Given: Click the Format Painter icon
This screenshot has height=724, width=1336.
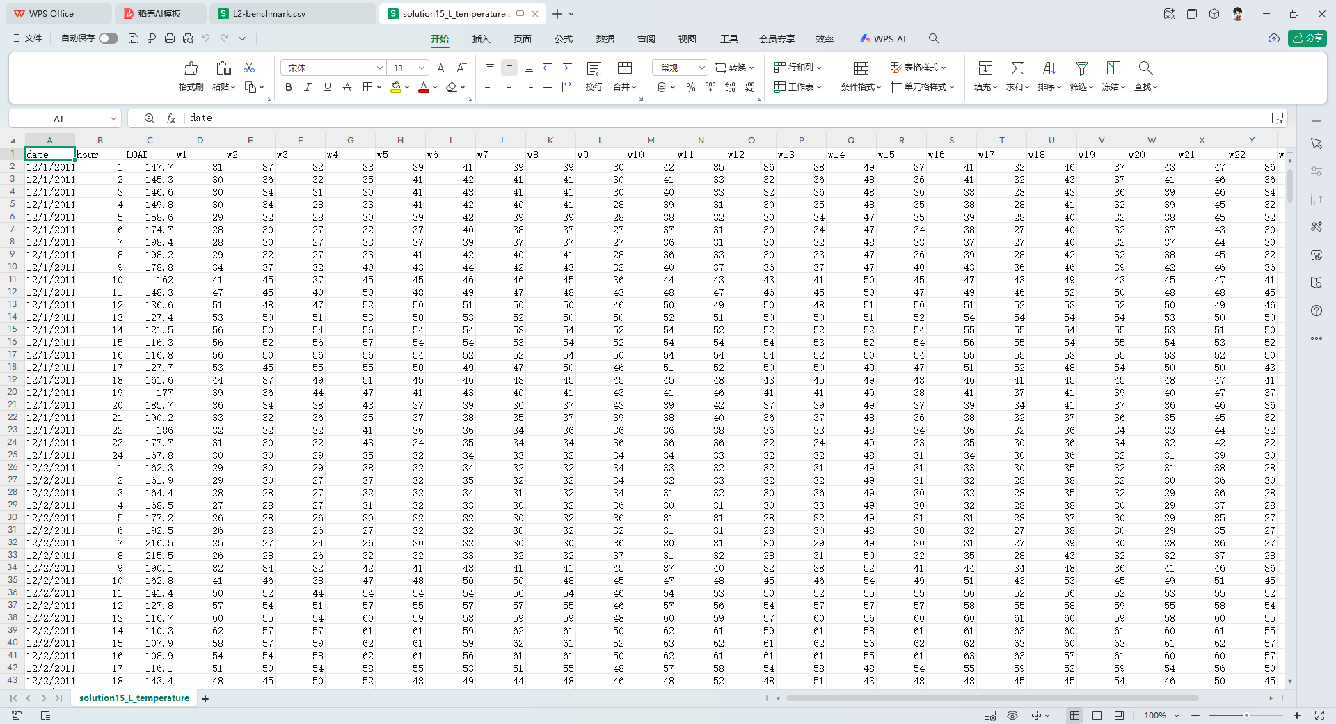Looking at the screenshot, I should tap(191, 68).
